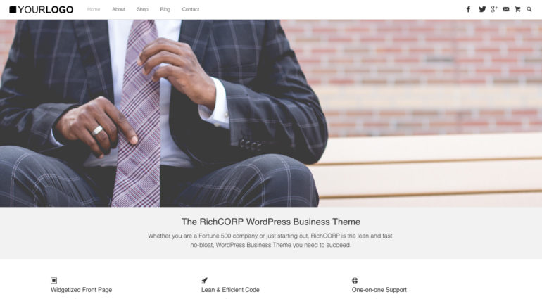This screenshot has height=299, width=542.
Task: Open the Contact menu item
Action: coord(191,9)
